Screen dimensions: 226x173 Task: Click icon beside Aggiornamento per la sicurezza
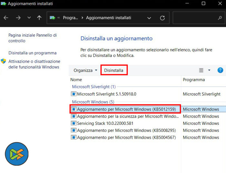[x=74, y=116]
